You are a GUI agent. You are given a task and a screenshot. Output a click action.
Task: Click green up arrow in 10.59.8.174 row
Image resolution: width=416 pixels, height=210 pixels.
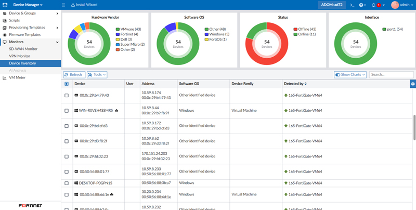click(x=285, y=95)
